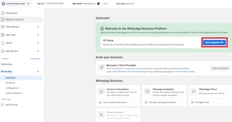The height and width of the screenshot is (122, 232).
Task: Click the App settings gear icon
Action: 3,27
